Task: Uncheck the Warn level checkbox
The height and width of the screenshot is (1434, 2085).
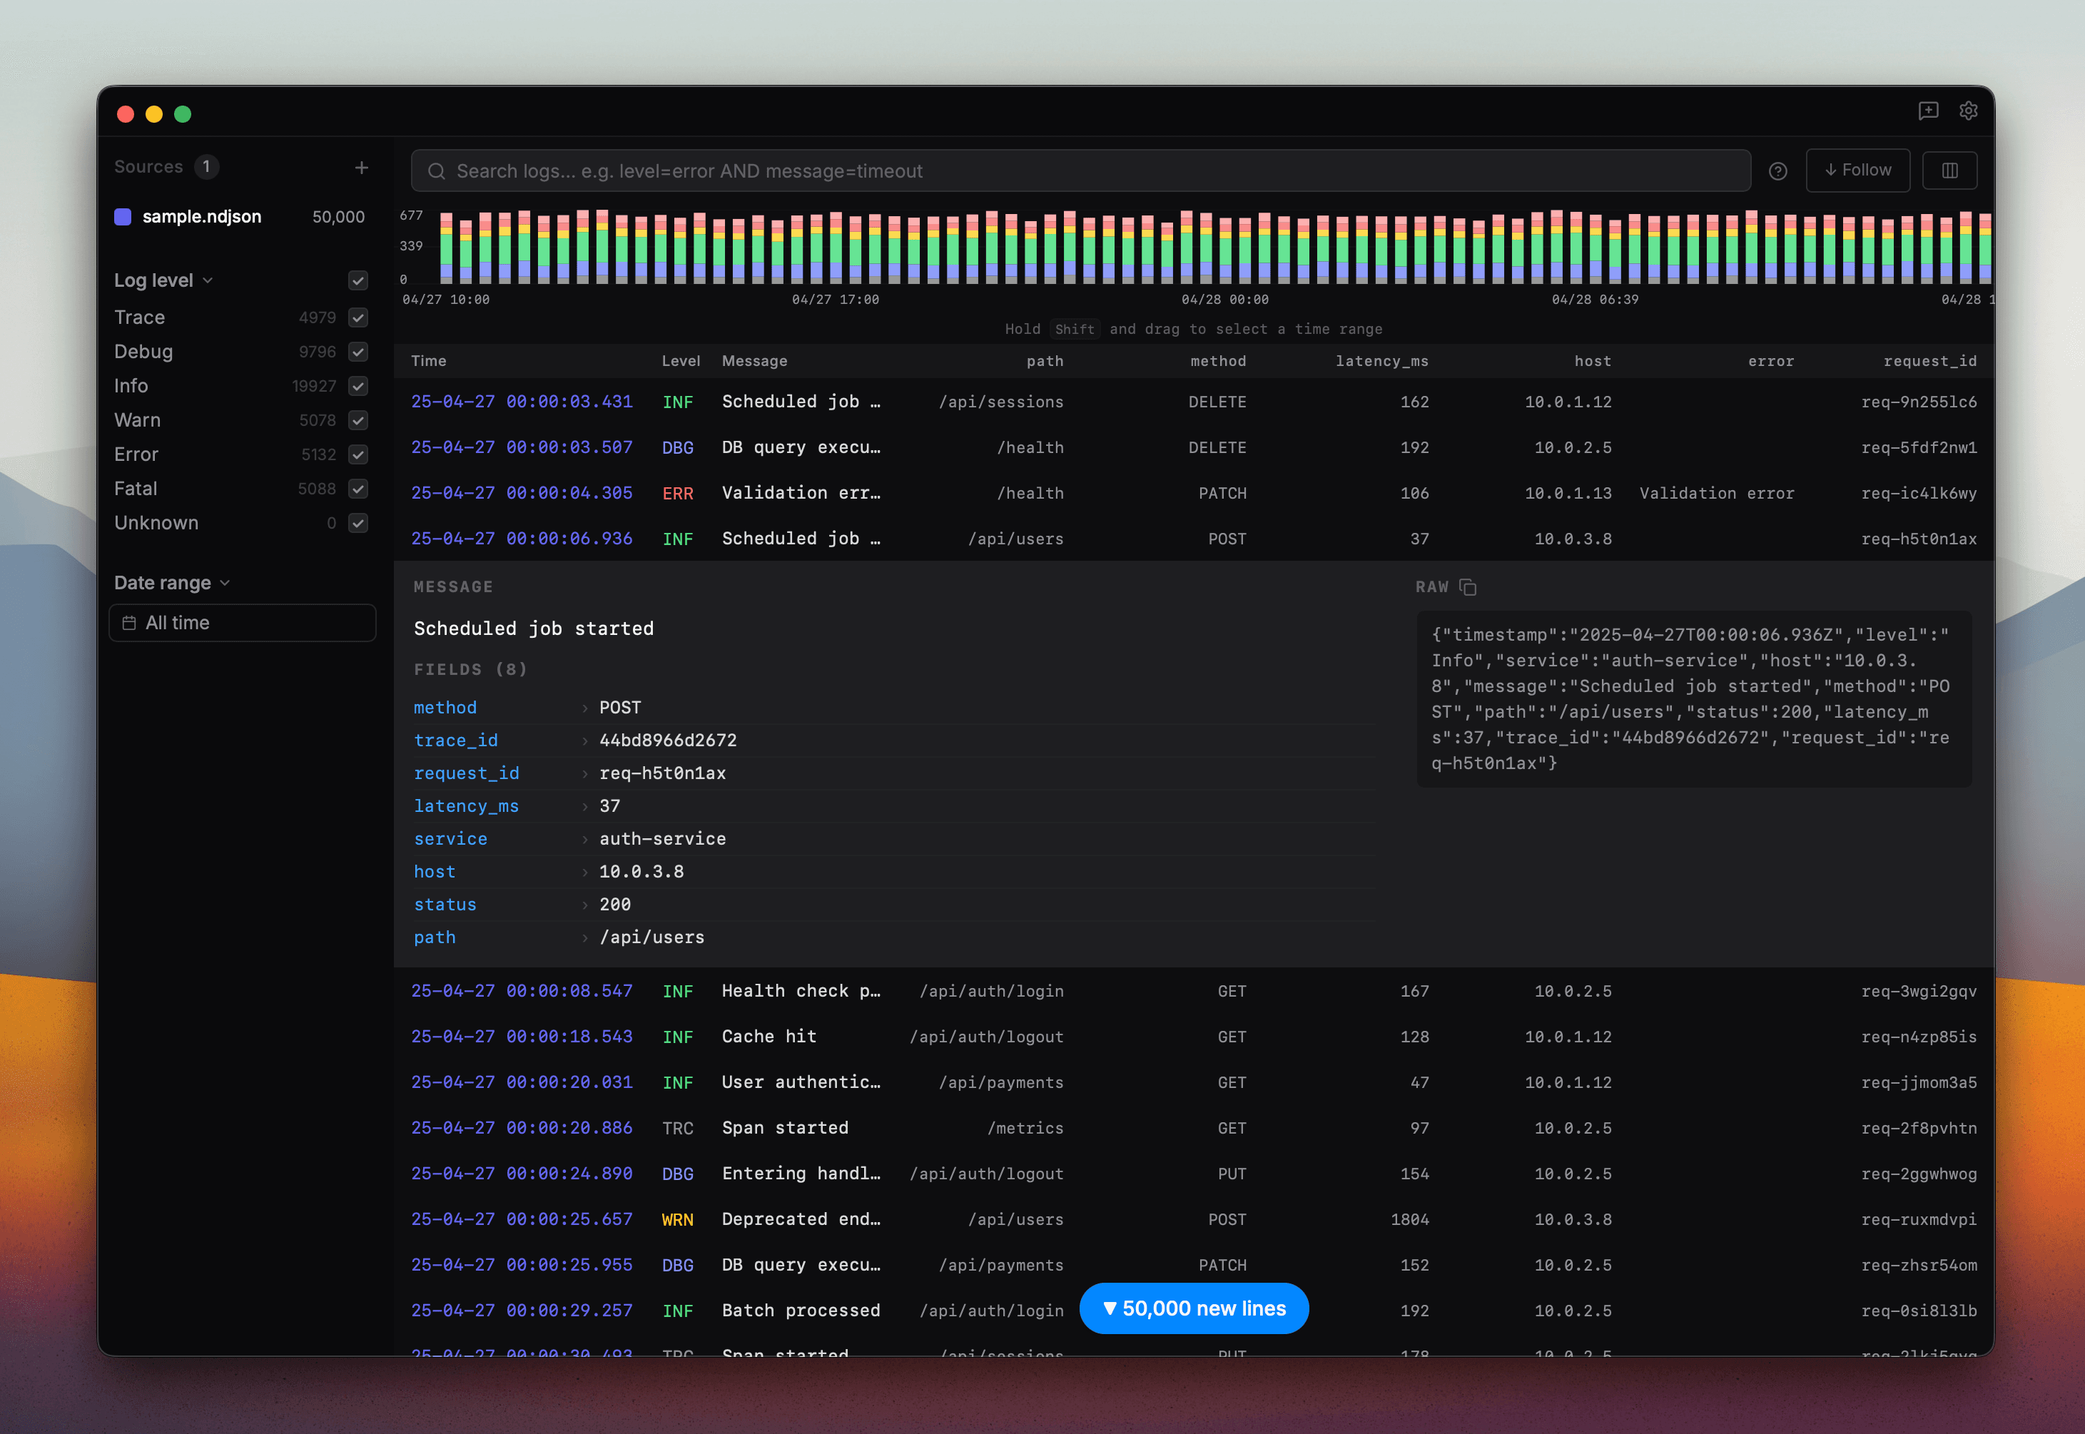Action: point(357,419)
